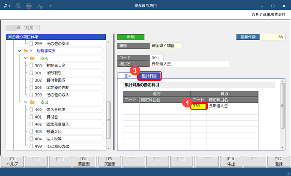Click the printer icon in title bar
This screenshot has height=176, width=291.
coord(29,6)
